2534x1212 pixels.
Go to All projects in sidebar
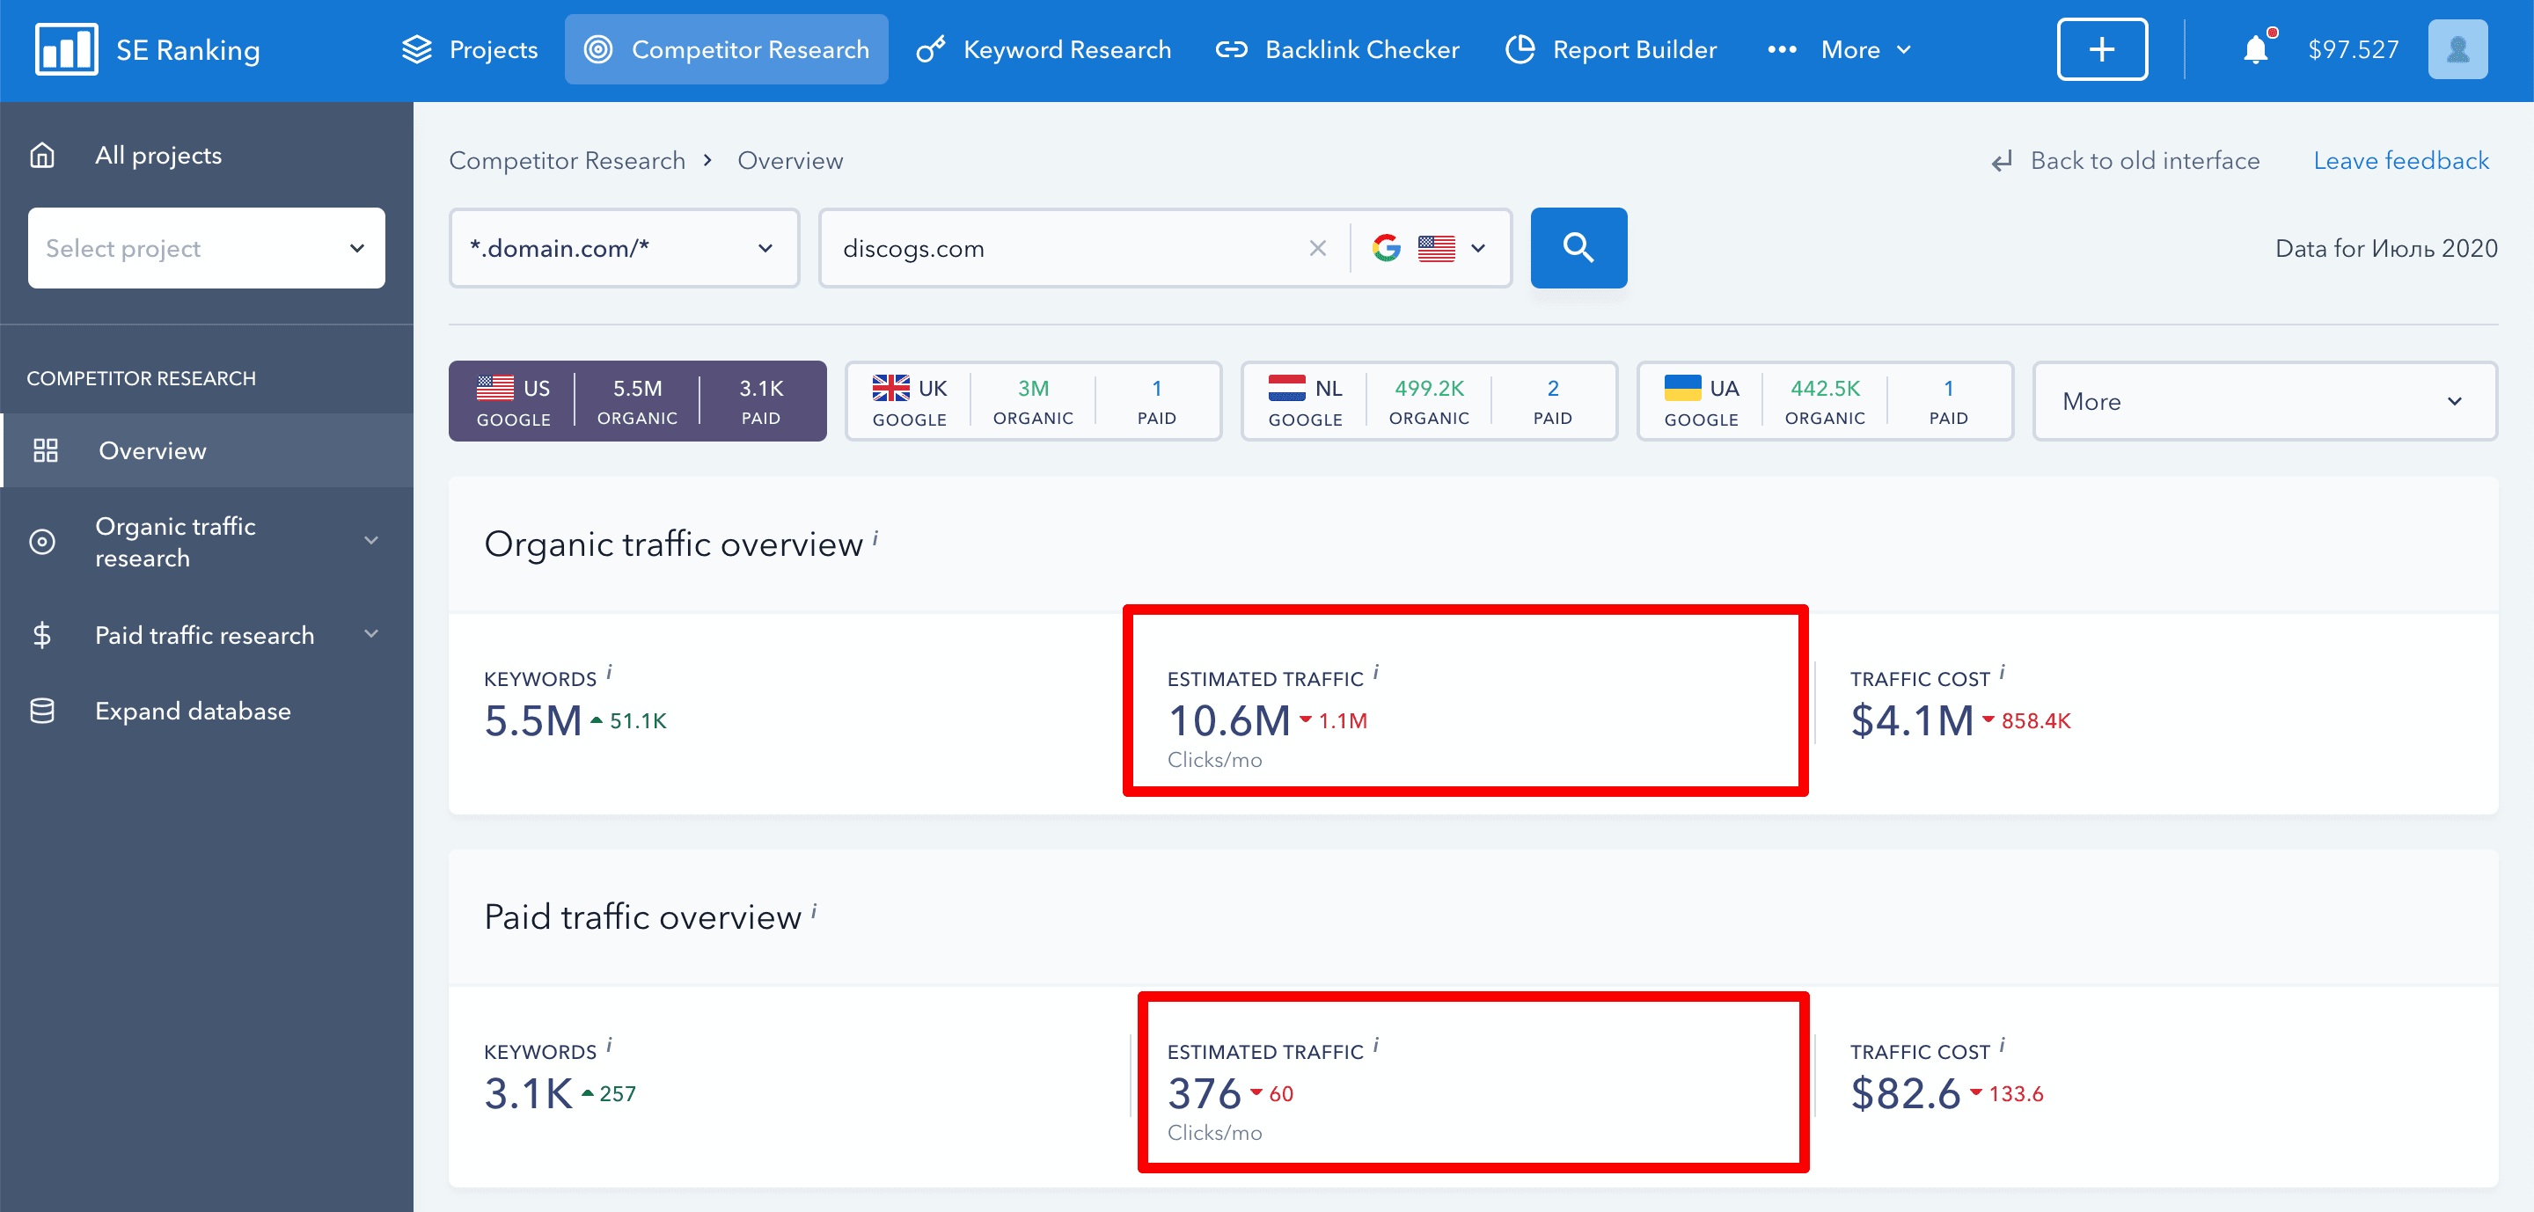click(157, 156)
